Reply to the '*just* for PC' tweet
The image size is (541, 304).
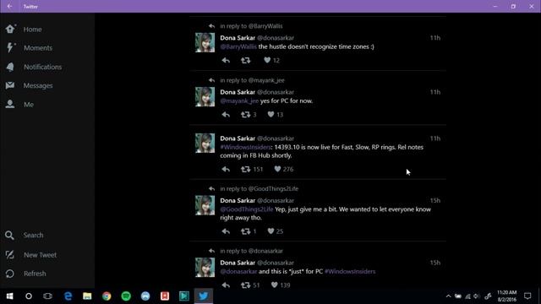pyautogui.click(x=226, y=285)
